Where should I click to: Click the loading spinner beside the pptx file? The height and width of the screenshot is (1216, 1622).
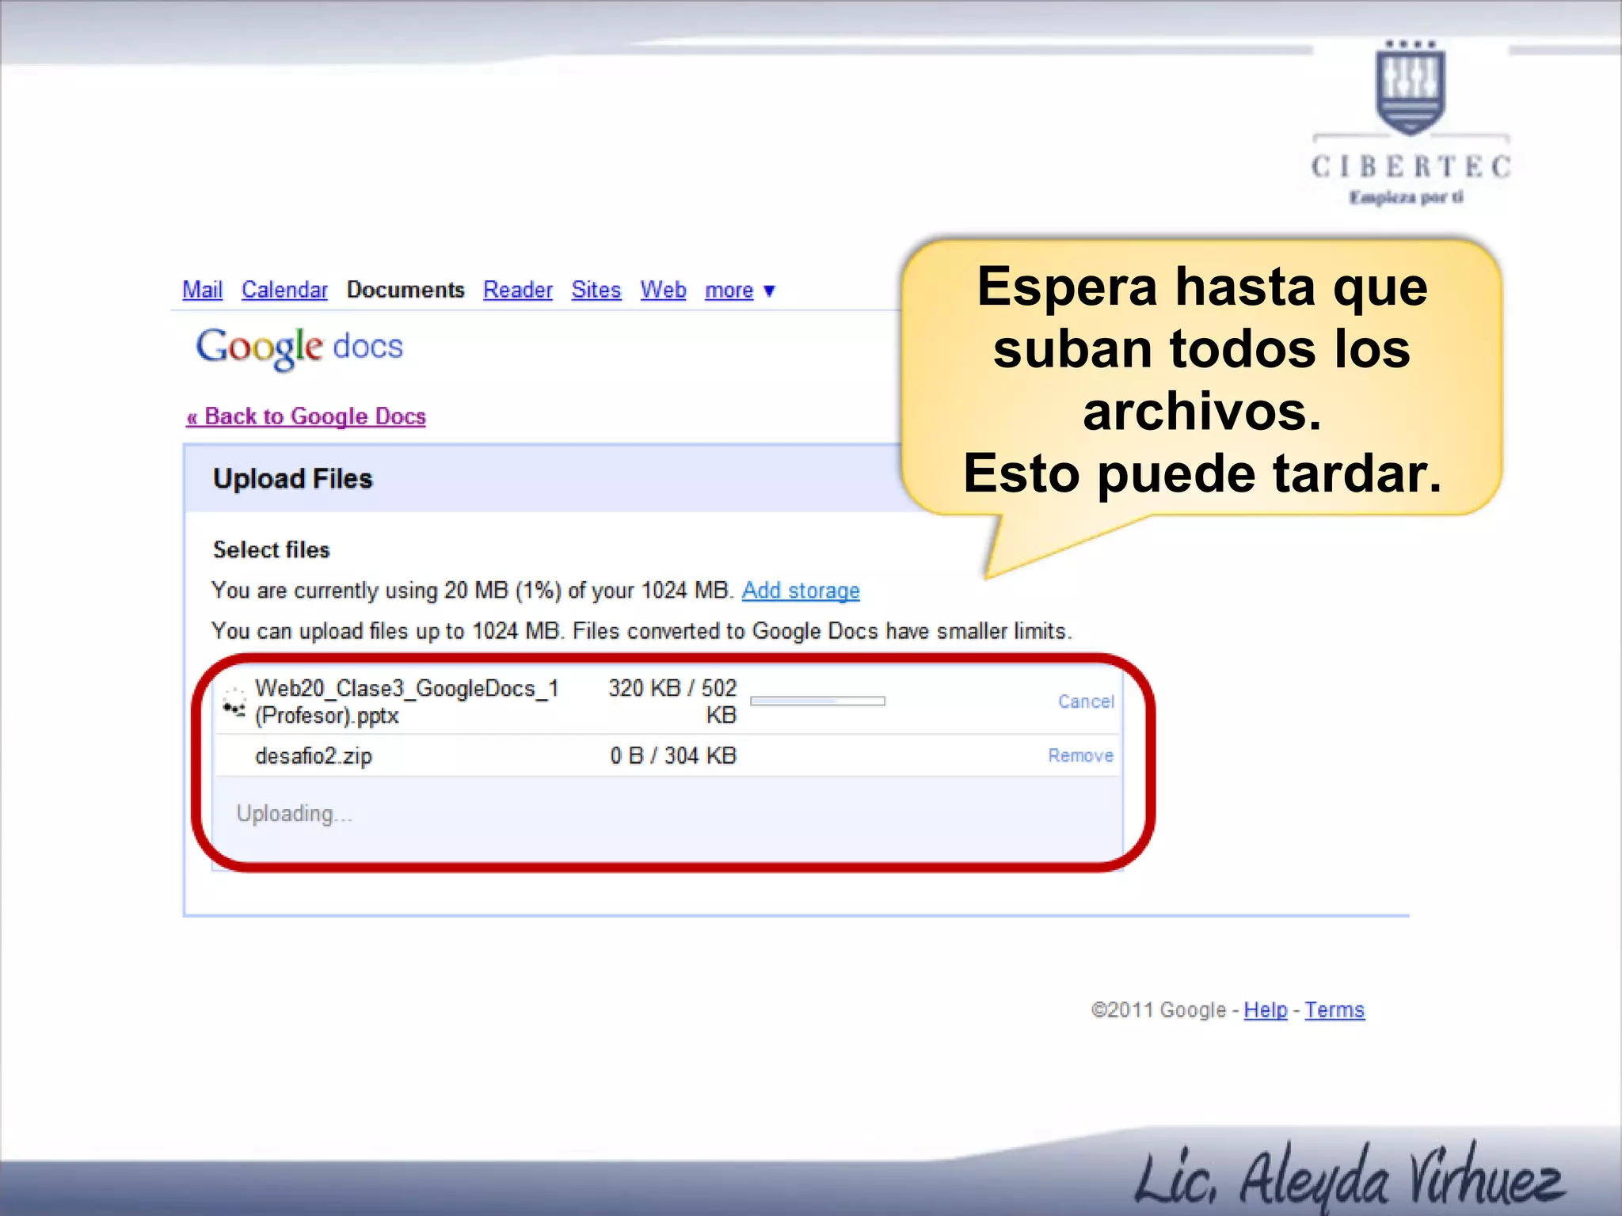(x=234, y=704)
